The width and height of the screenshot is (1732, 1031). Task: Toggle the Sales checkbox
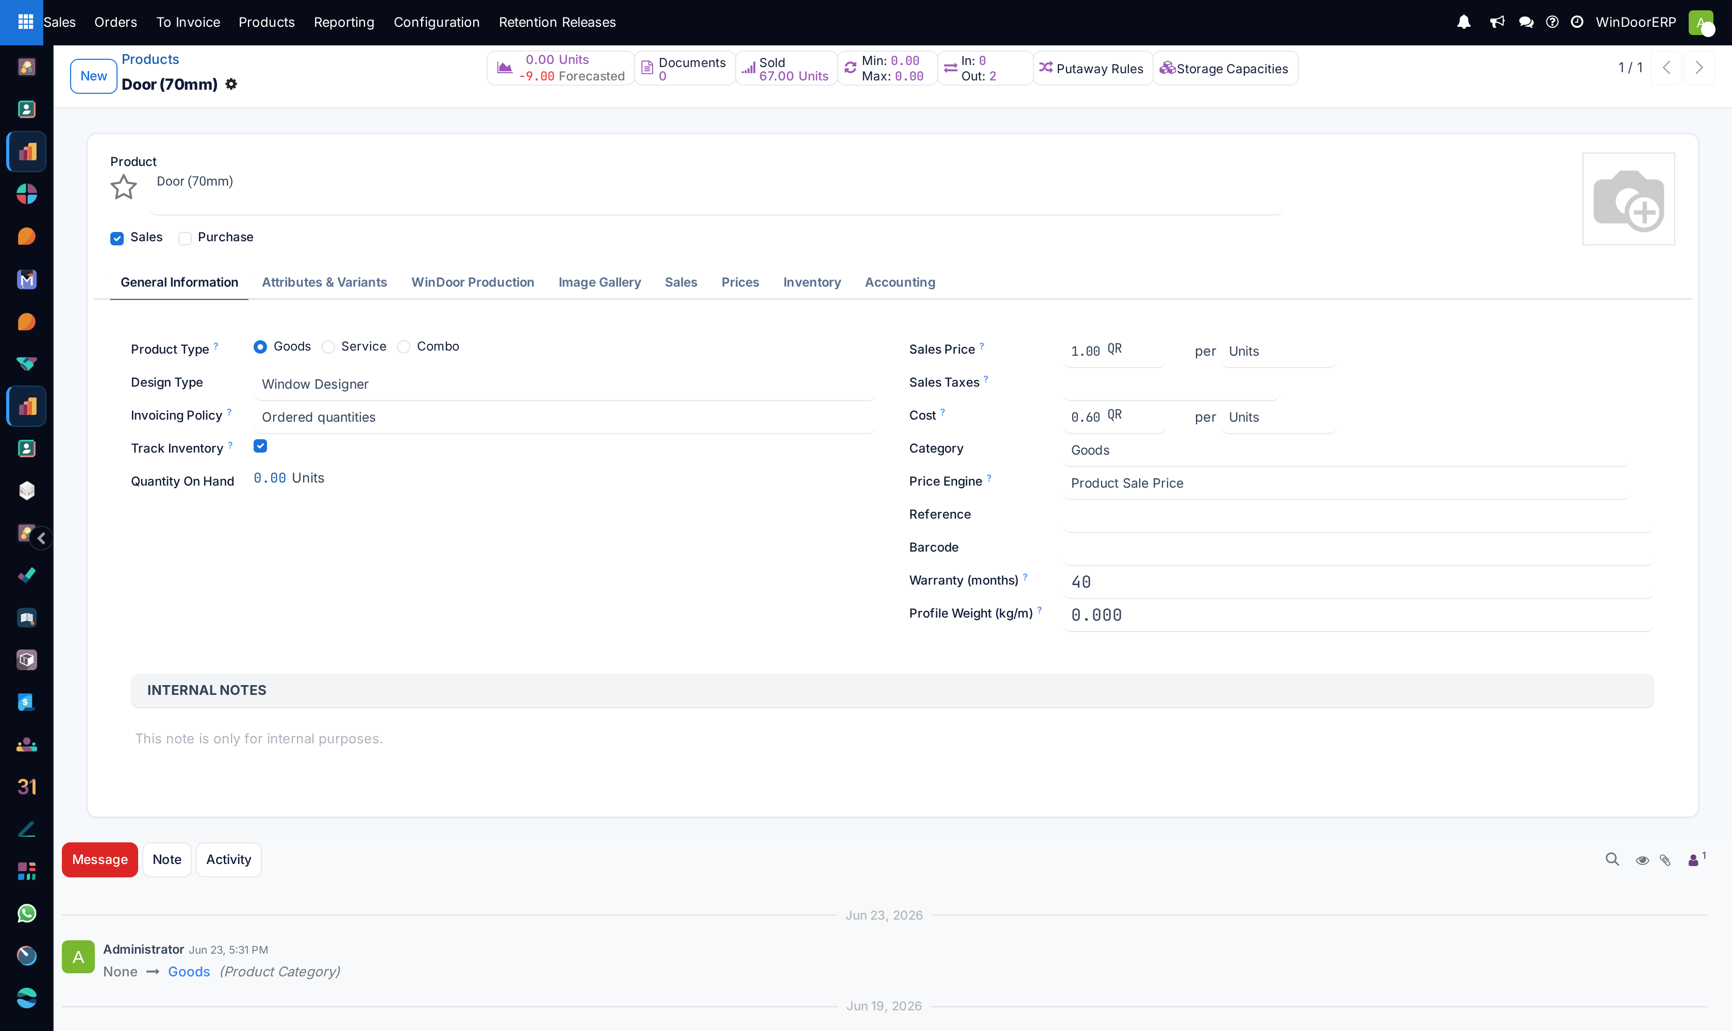(116, 238)
